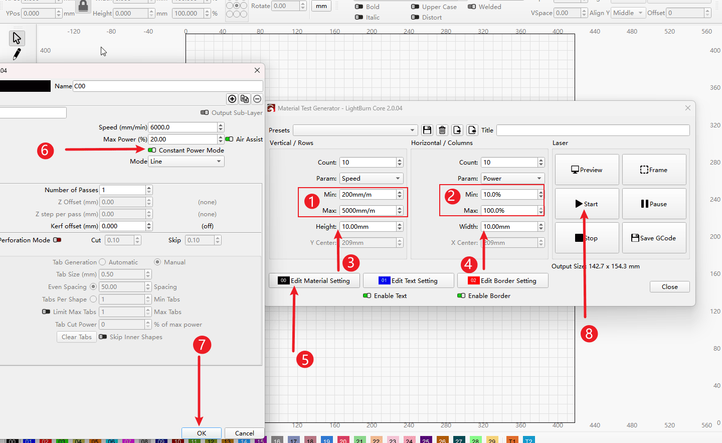The width and height of the screenshot is (722, 443).
Task: Start the laser material test
Action: click(x=587, y=204)
